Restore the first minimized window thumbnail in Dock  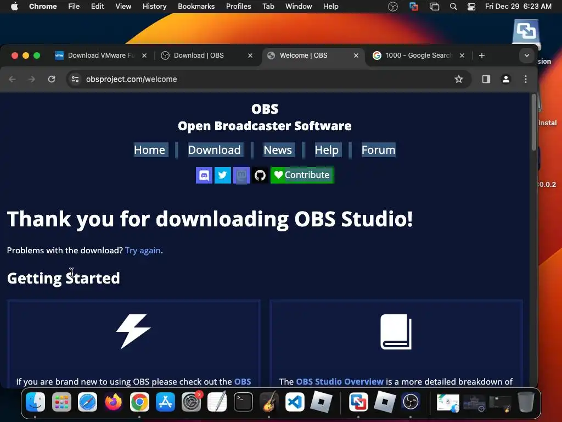(x=448, y=403)
